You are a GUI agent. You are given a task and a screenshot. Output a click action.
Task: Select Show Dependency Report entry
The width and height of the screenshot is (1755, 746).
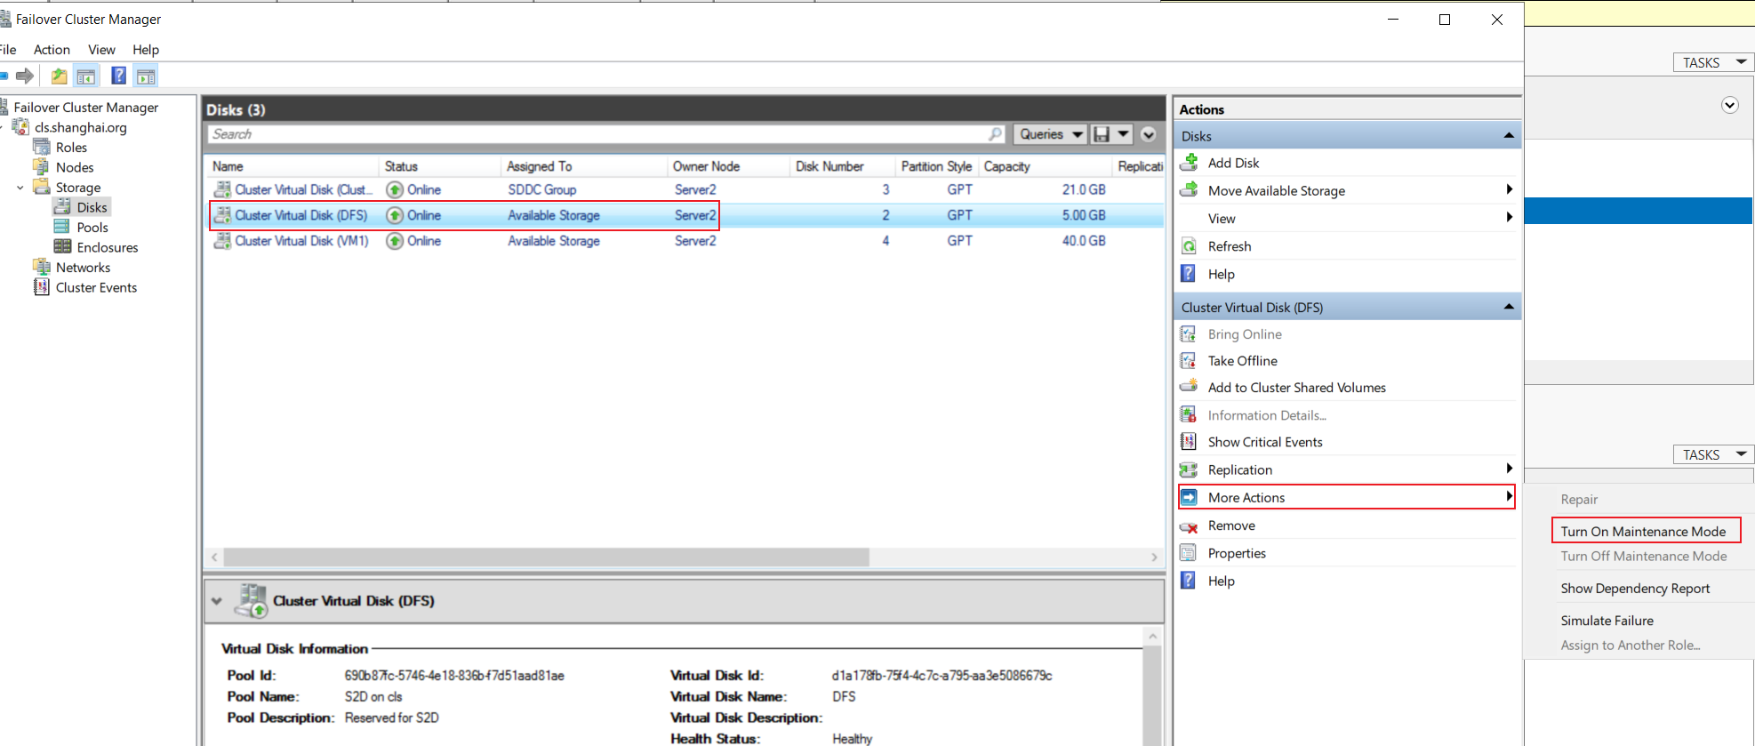pyautogui.click(x=1635, y=589)
